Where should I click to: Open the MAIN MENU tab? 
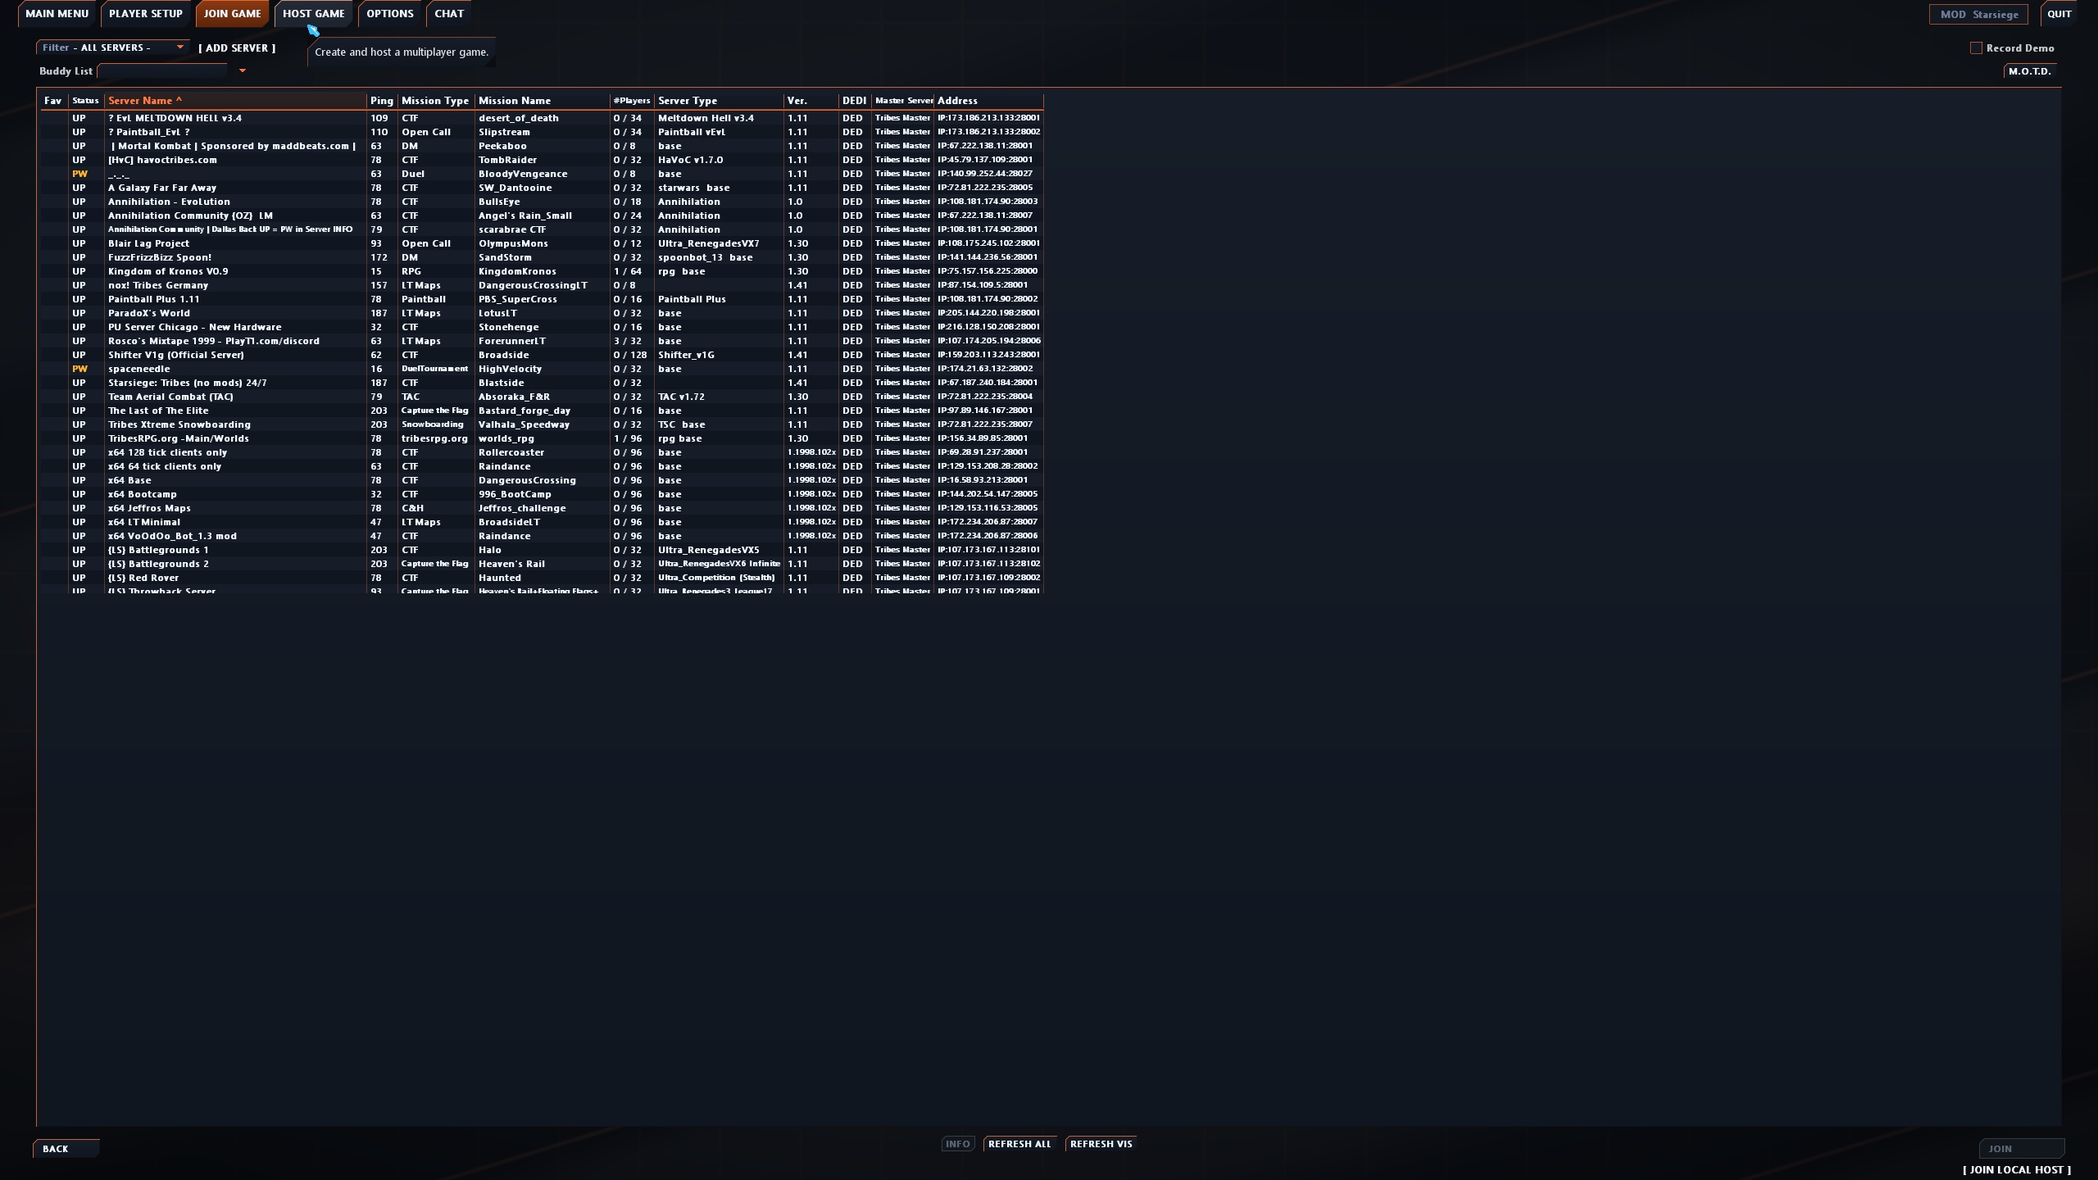[x=57, y=14]
